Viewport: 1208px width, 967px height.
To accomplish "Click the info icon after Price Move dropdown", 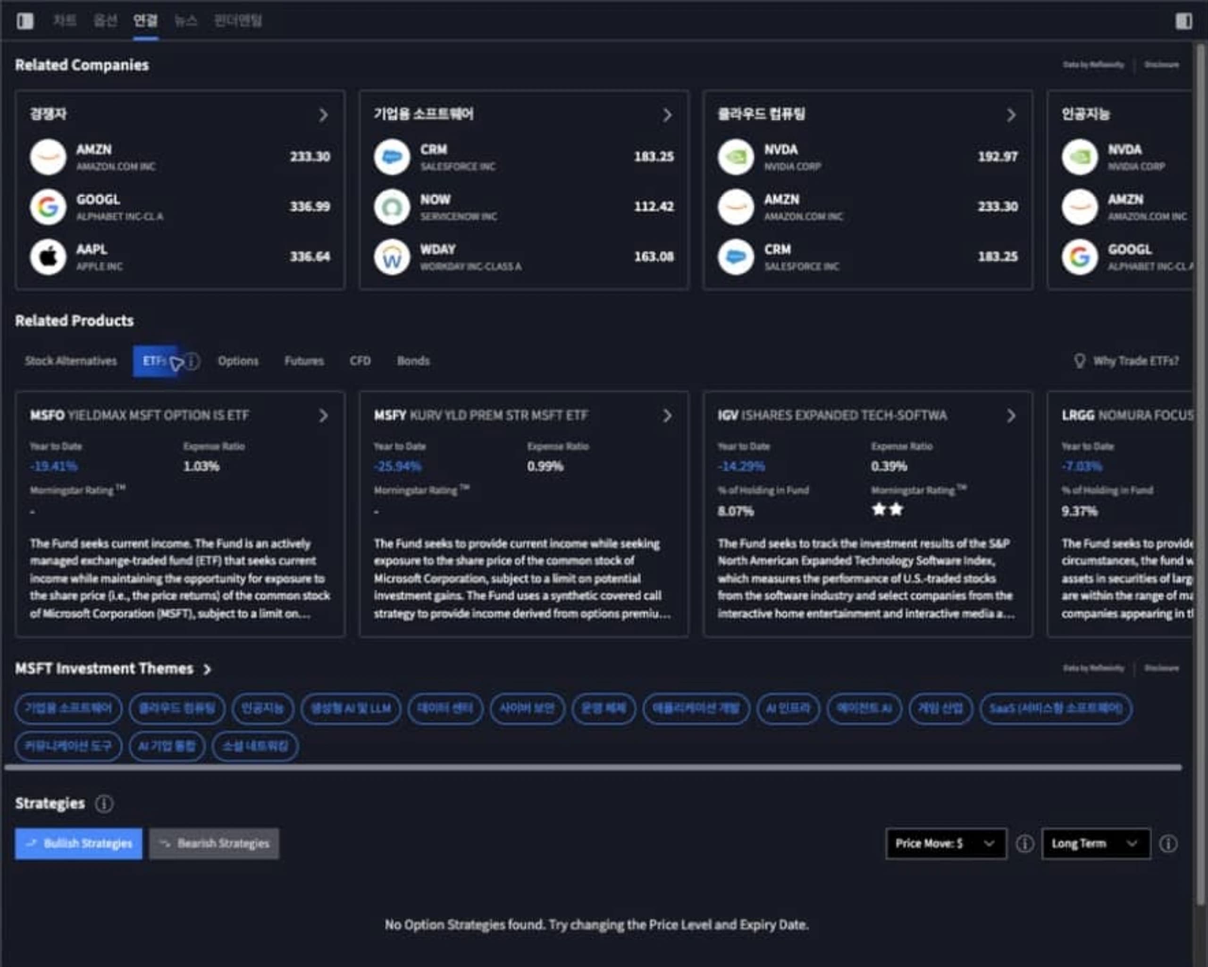I will pos(1025,844).
